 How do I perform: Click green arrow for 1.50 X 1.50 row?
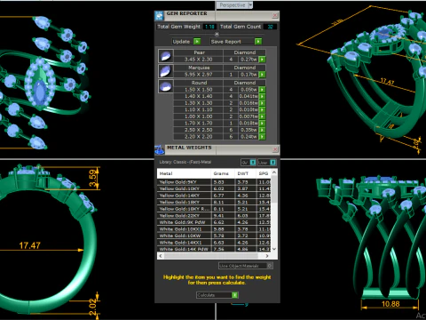click(x=262, y=90)
